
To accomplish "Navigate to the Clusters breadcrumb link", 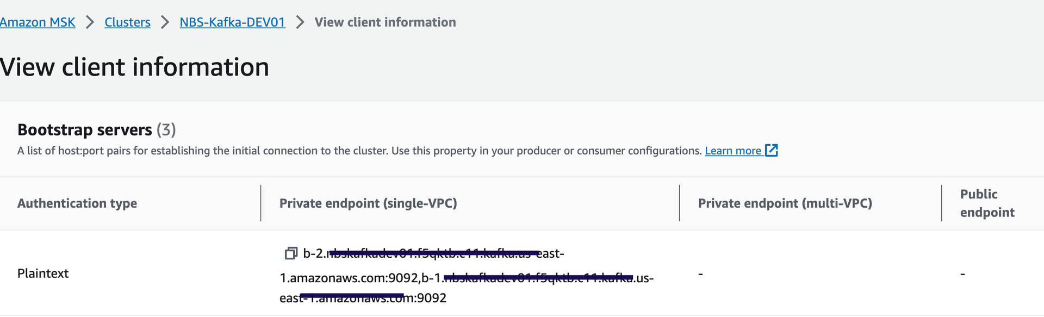I will [127, 22].
